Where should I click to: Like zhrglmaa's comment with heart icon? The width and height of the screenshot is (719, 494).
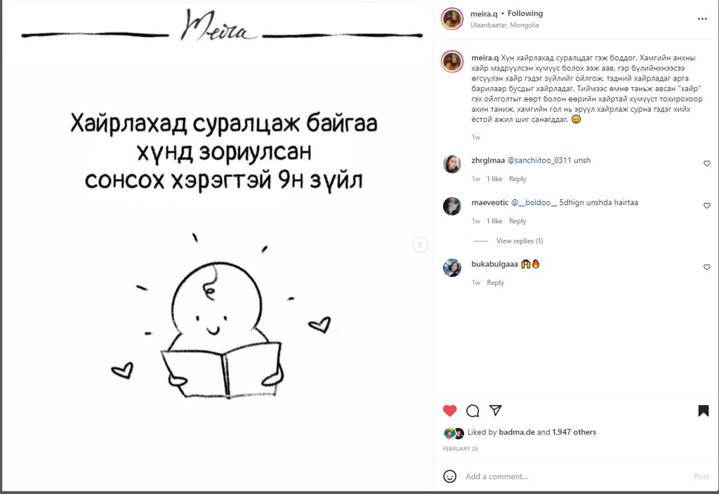click(706, 163)
